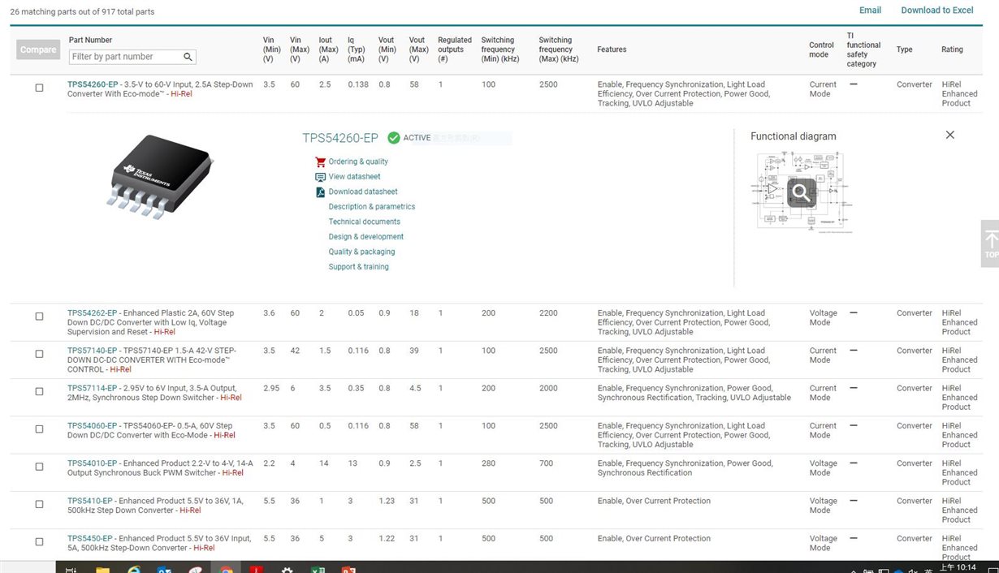Viewport: 999px width, 573px height.
Task: Go to Description & parametrics
Action: (x=372, y=207)
